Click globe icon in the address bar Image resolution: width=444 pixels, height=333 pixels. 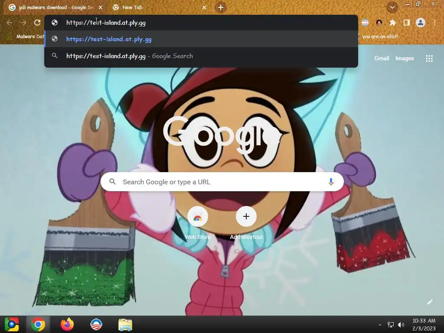(55, 23)
